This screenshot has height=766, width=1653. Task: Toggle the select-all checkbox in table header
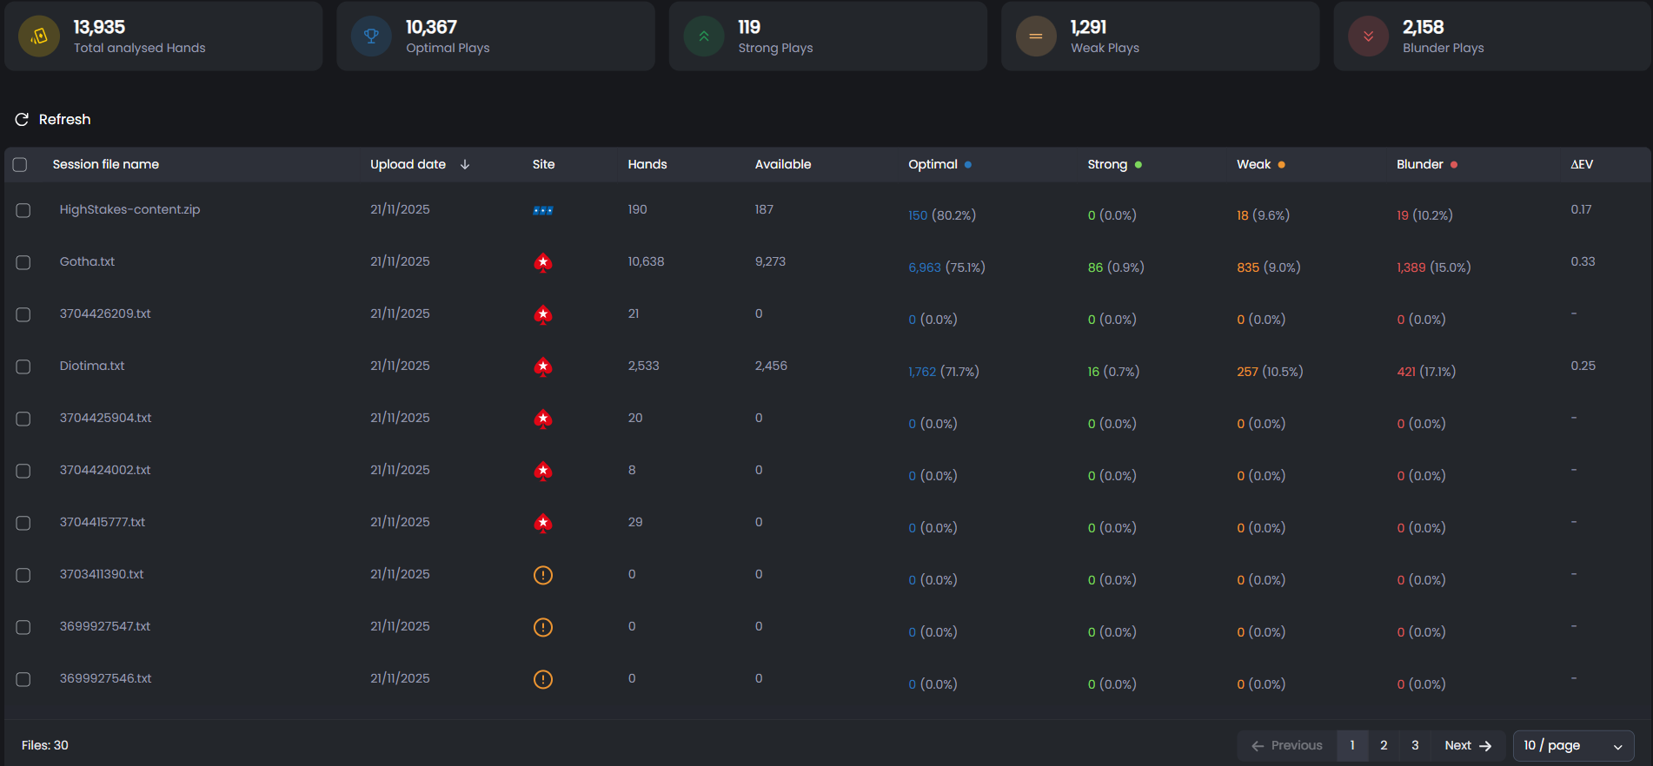[20, 164]
